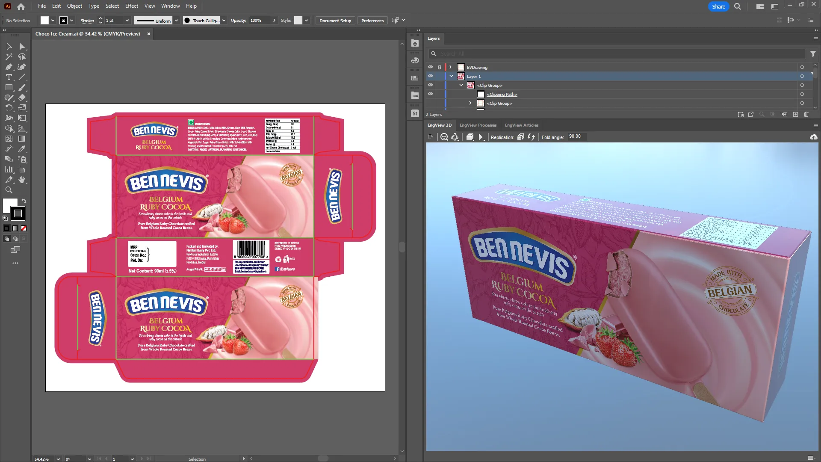Click target circle for EVDrawing layer
The image size is (821, 462).
[802, 67]
